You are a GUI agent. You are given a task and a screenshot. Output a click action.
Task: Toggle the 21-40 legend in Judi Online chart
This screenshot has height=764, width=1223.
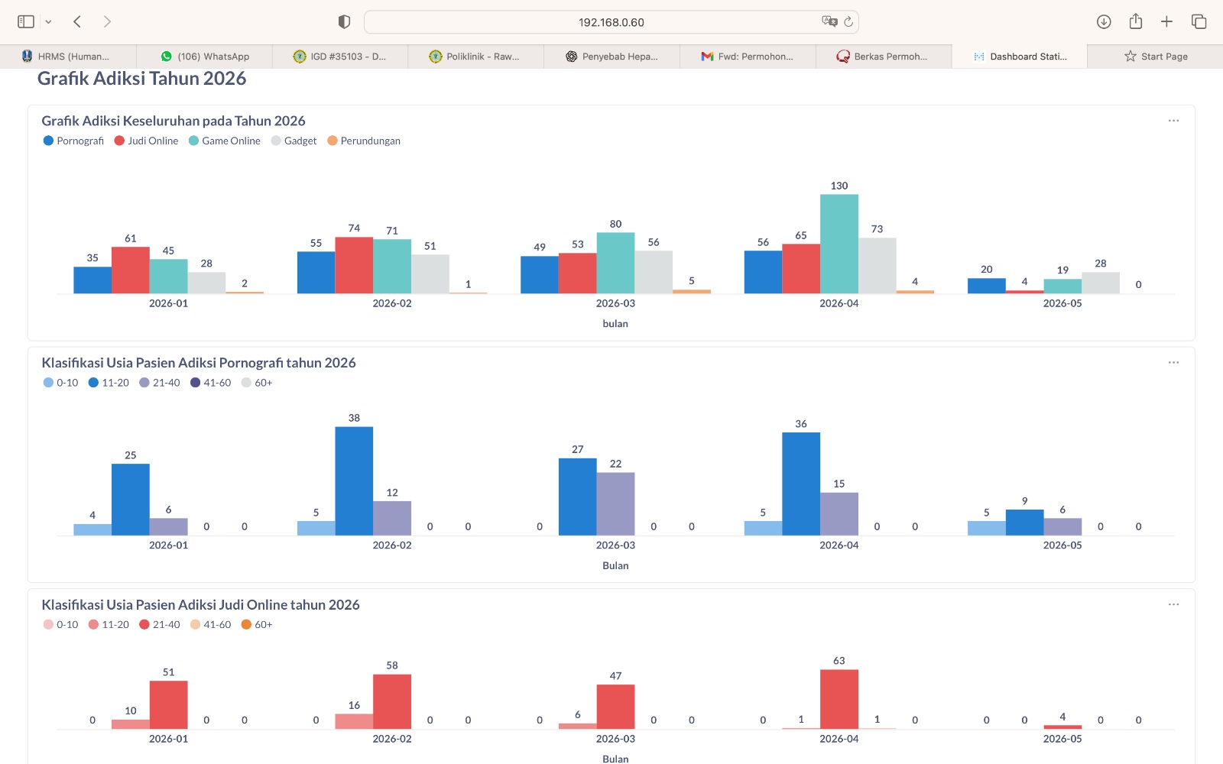pyautogui.click(x=160, y=624)
